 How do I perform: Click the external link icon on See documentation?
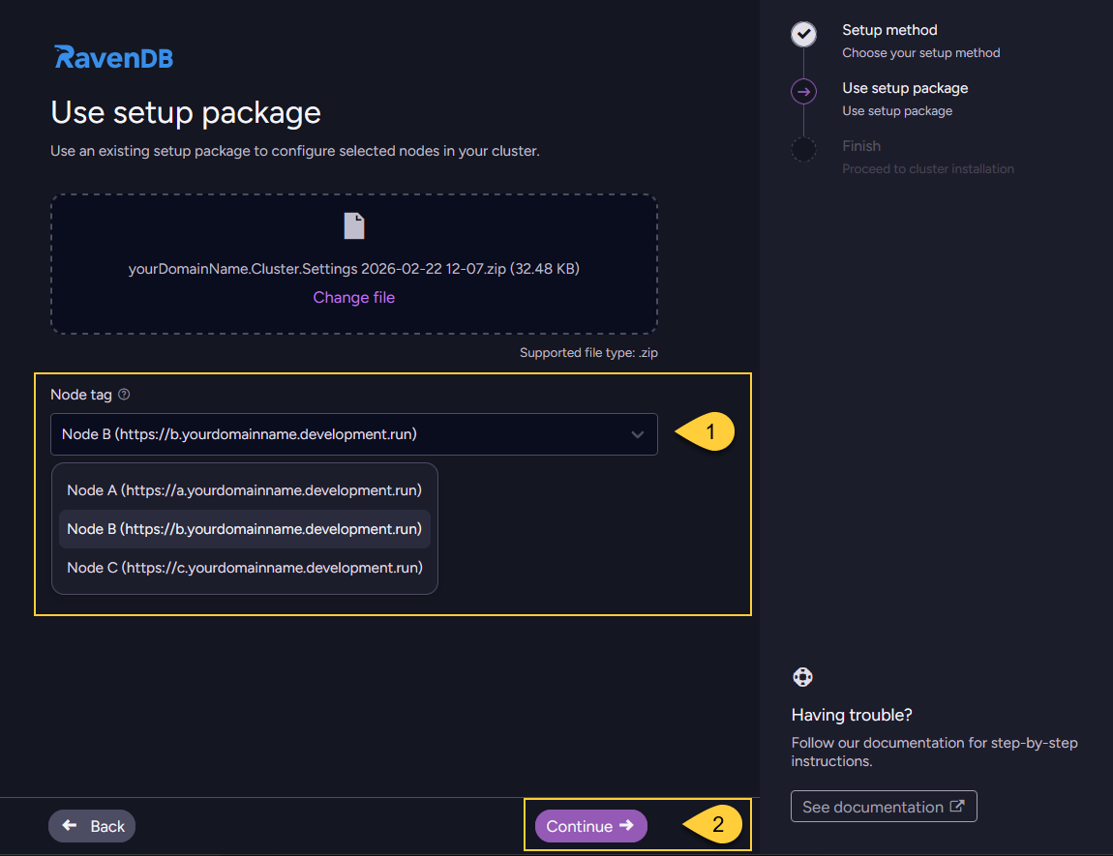(x=956, y=805)
